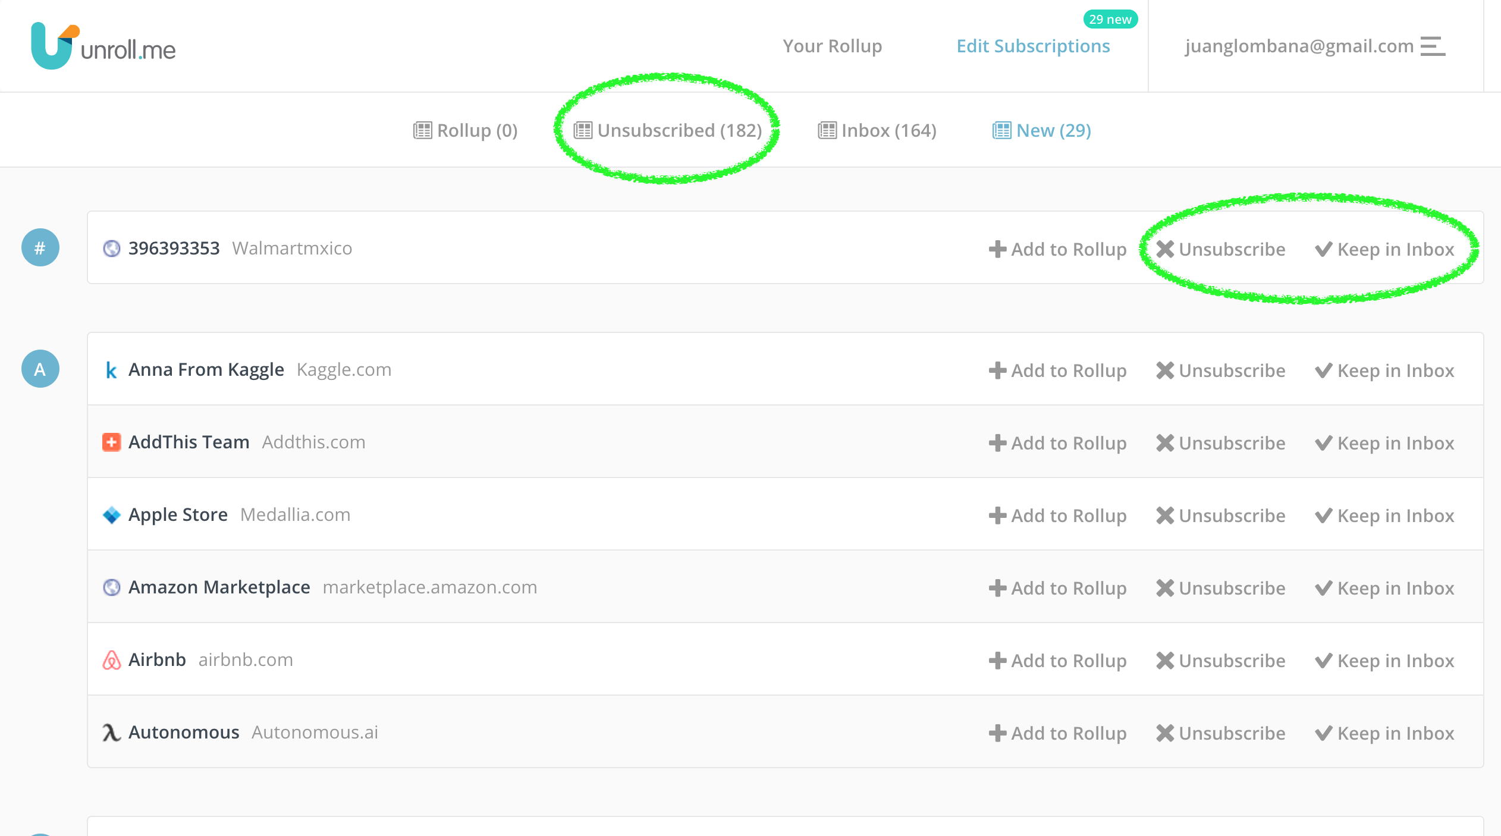Keep Autonomous in Inbox

coord(1384,733)
